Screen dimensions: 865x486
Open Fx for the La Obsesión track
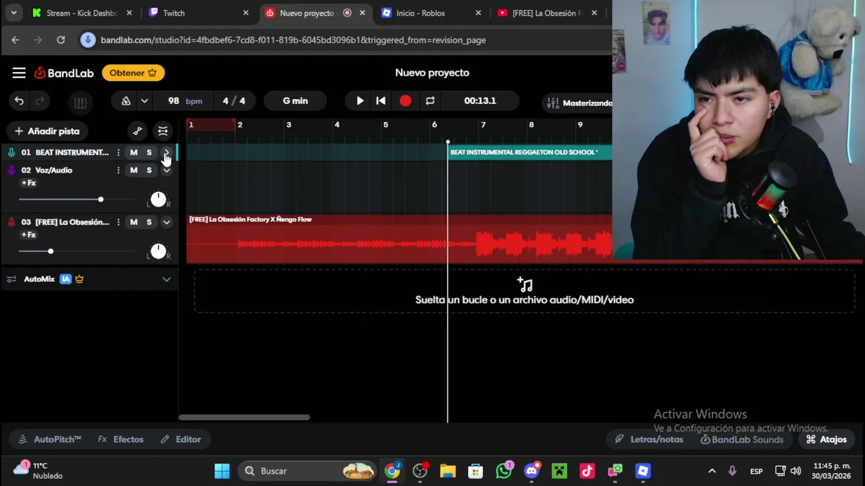[28, 235]
